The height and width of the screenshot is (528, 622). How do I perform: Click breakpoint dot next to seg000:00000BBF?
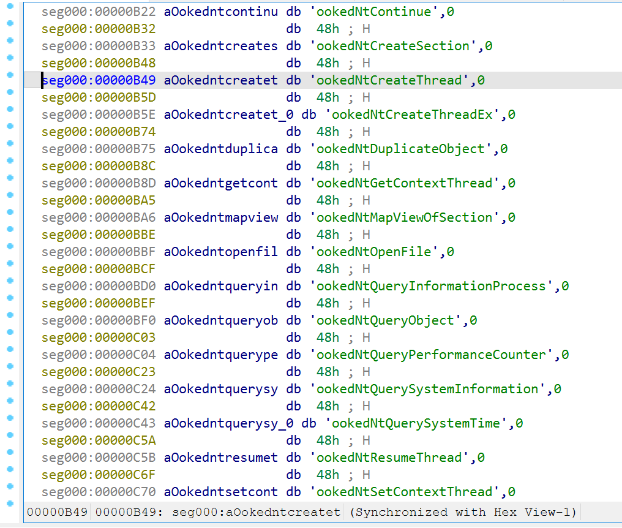click(10, 246)
